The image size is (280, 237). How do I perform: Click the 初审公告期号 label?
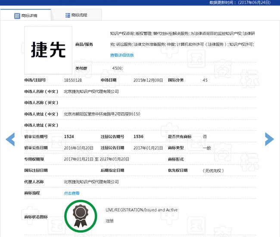tap(36, 137)
